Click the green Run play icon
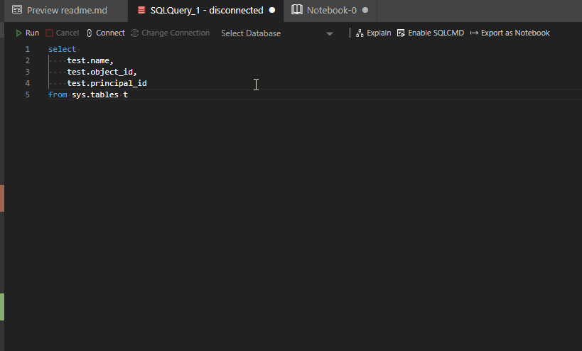Viewport: 582px width, 351px height. (x=18, y=33)
